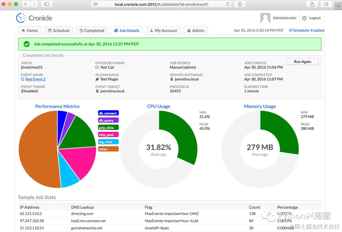Click the browser address bar URL
Viewport: 342px width, 232px height.
pos(161,4)
